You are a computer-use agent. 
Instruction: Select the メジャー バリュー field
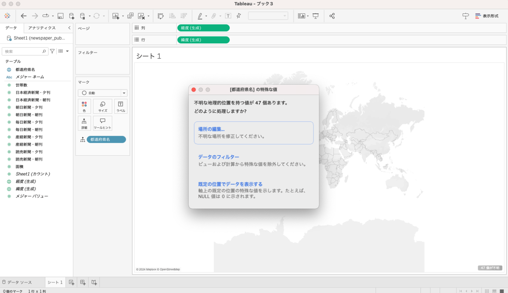click(32, 196)
